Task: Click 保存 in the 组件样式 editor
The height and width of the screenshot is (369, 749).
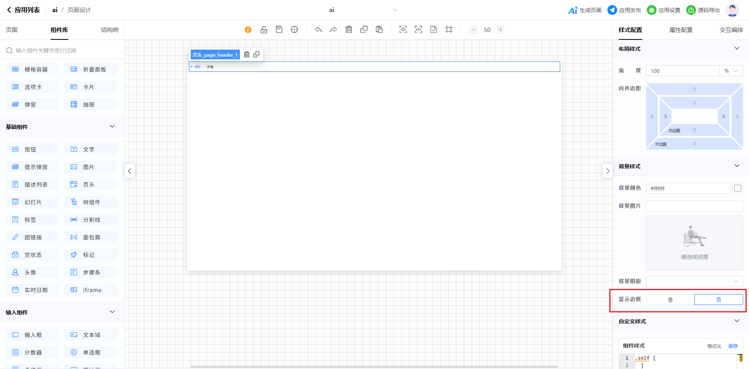Action: [x=733, y=346]
